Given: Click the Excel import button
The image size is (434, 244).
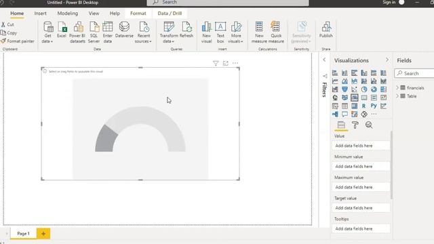Looking at the screenshot, I should coord(62,30).
